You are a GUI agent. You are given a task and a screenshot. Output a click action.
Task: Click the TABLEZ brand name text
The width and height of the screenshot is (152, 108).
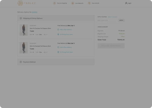[x=30, y=3]
